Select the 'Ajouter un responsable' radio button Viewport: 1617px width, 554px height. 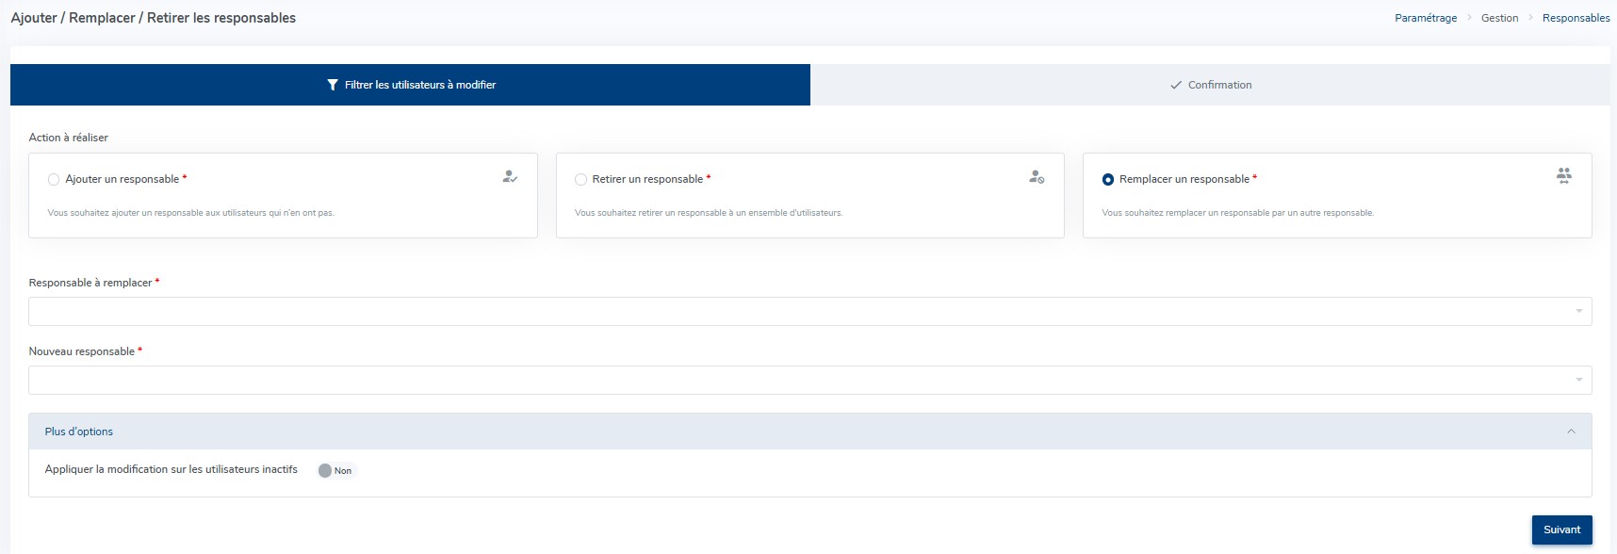(54, 179)
